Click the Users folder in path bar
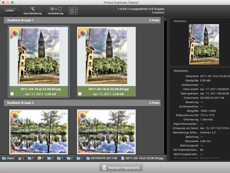This screenshot has height=173, width=230. [x=8, y=158]
